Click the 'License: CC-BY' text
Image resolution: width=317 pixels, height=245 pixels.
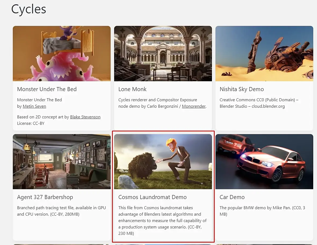coord(31,123)
